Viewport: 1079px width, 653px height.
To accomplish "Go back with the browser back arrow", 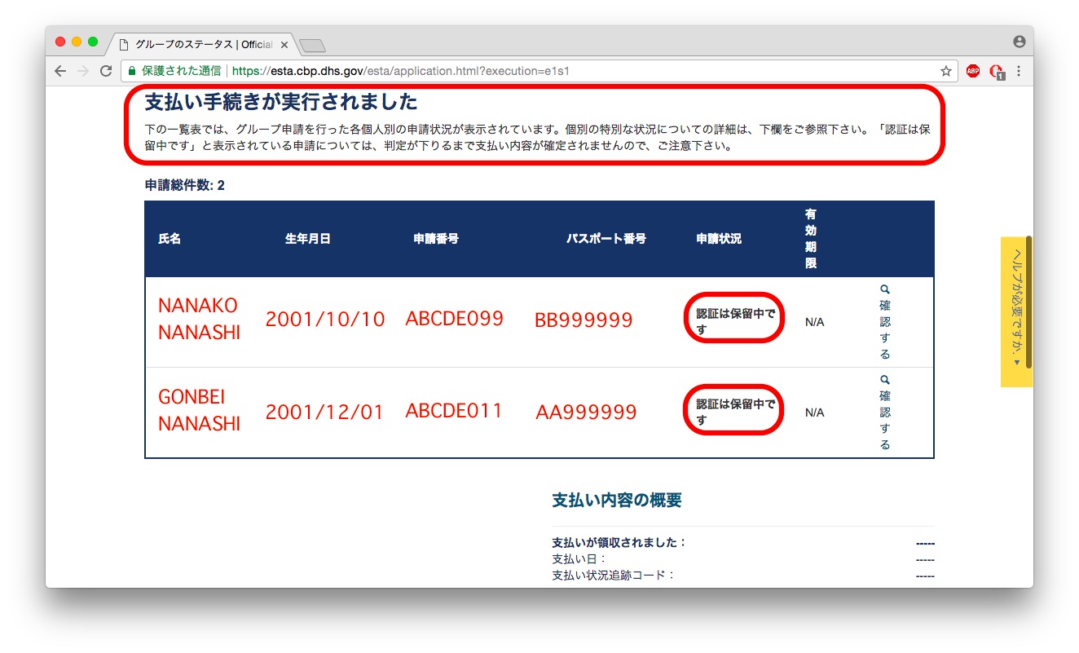I will 60,71.
